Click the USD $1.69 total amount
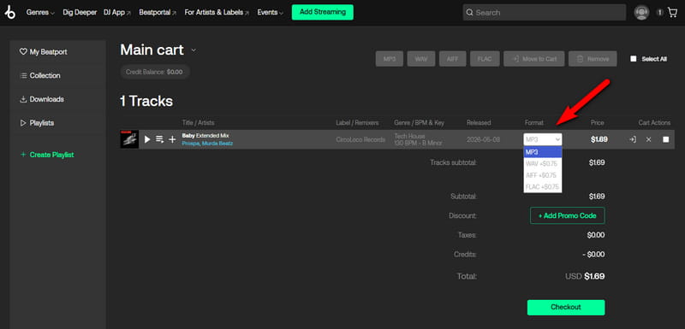This screenshot has height=329, width=685. [585, 276]
